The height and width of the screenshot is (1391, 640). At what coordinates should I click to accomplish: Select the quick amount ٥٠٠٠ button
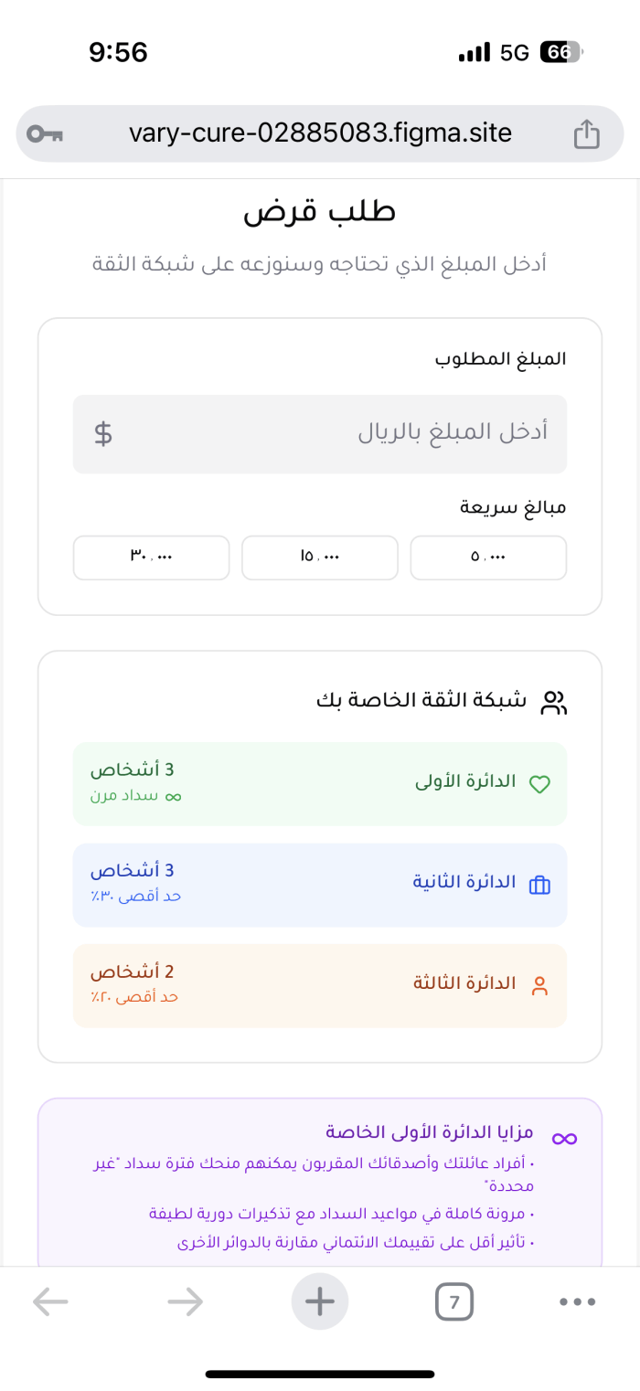pyautogui.click(x=488, y=557)
